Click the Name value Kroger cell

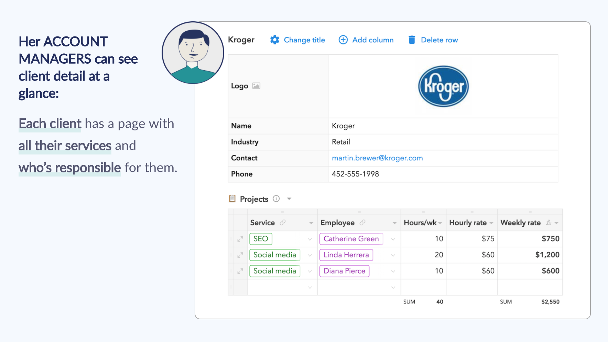[x=443, y=126]
